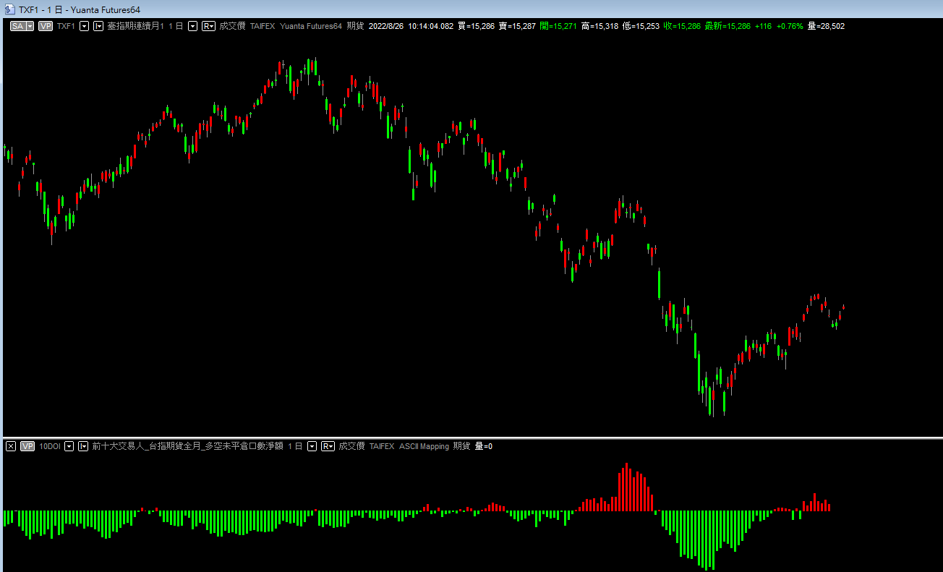The image size is (943, 572).
Task: Click the TAIFEX exchange label in TXF1 header
Action: click(263, 26)
